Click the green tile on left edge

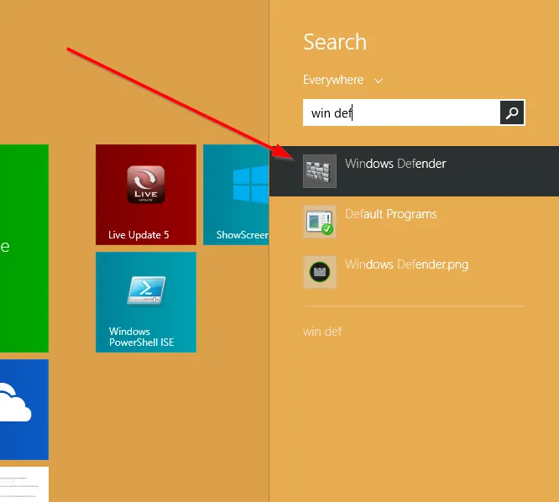(24, 248)
